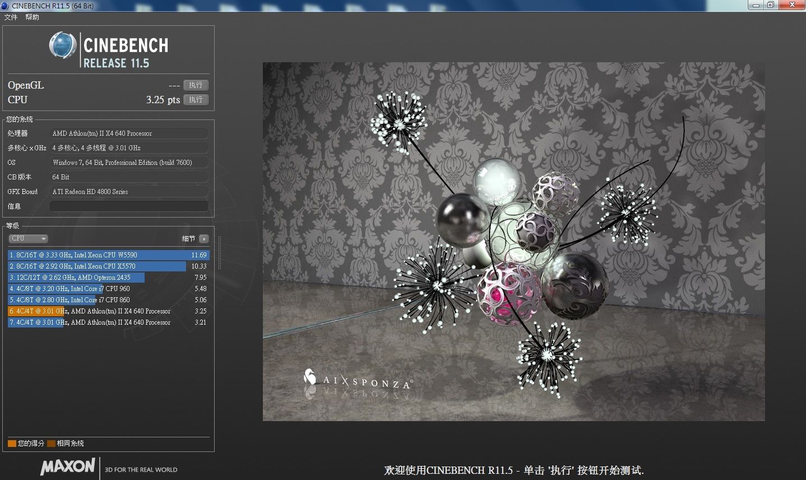Image resolution: width=806 pixels, height=480 pixels.
Task: Select the Intel Core i7 CPU 960 row
Action: tap(108, 289)
